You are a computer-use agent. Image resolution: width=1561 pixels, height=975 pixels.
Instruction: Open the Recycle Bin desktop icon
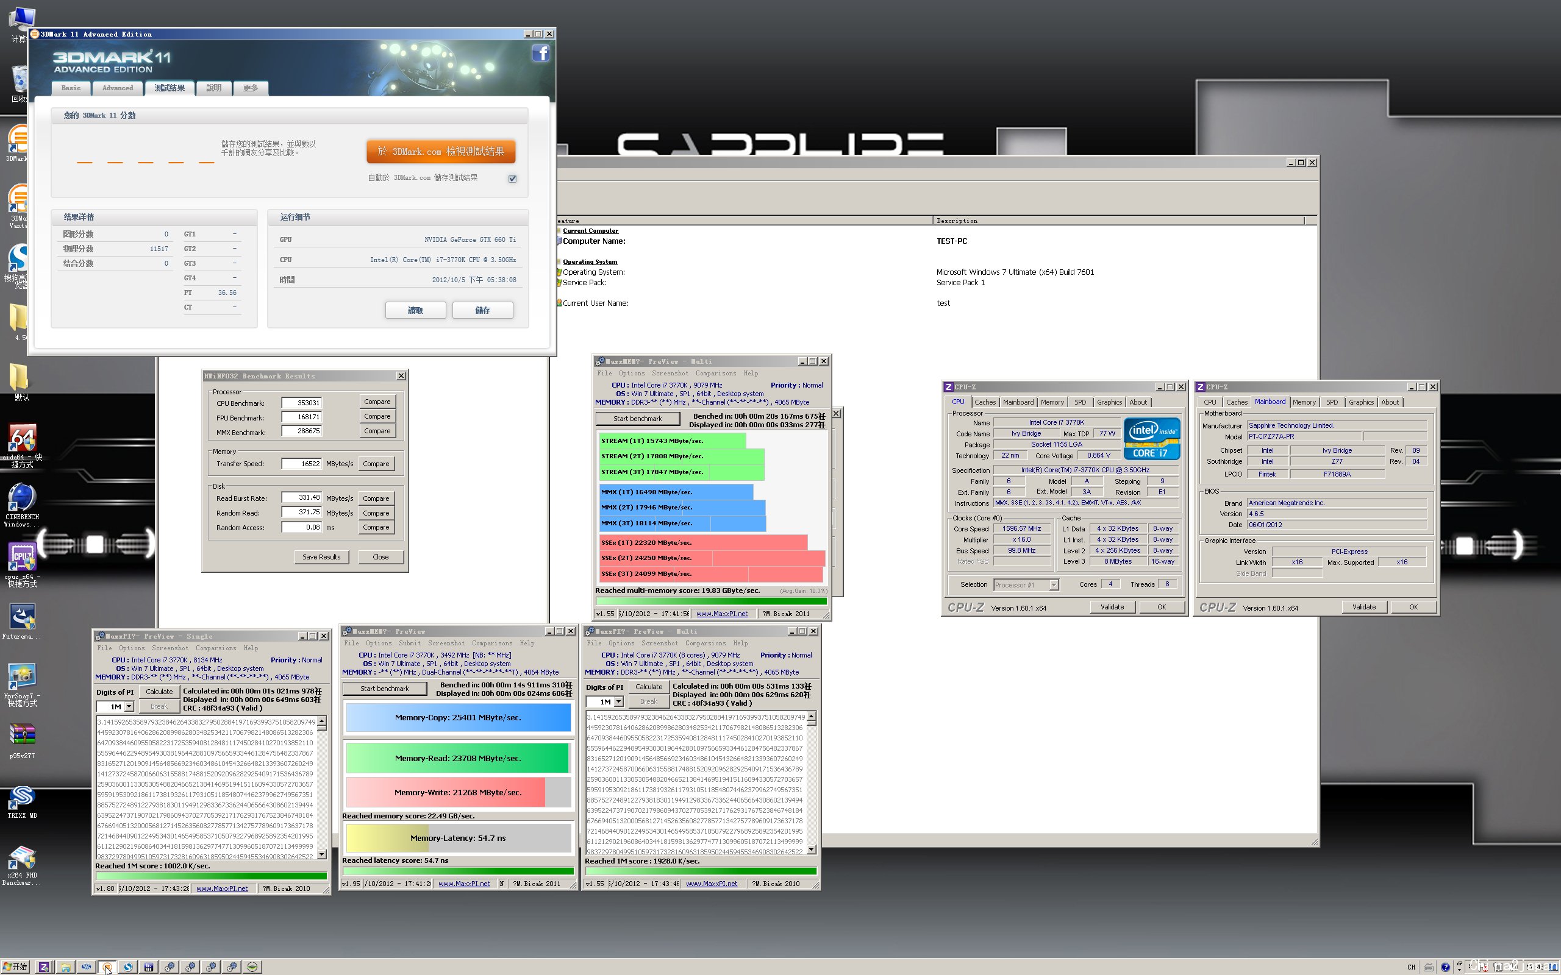pos(20,84)
